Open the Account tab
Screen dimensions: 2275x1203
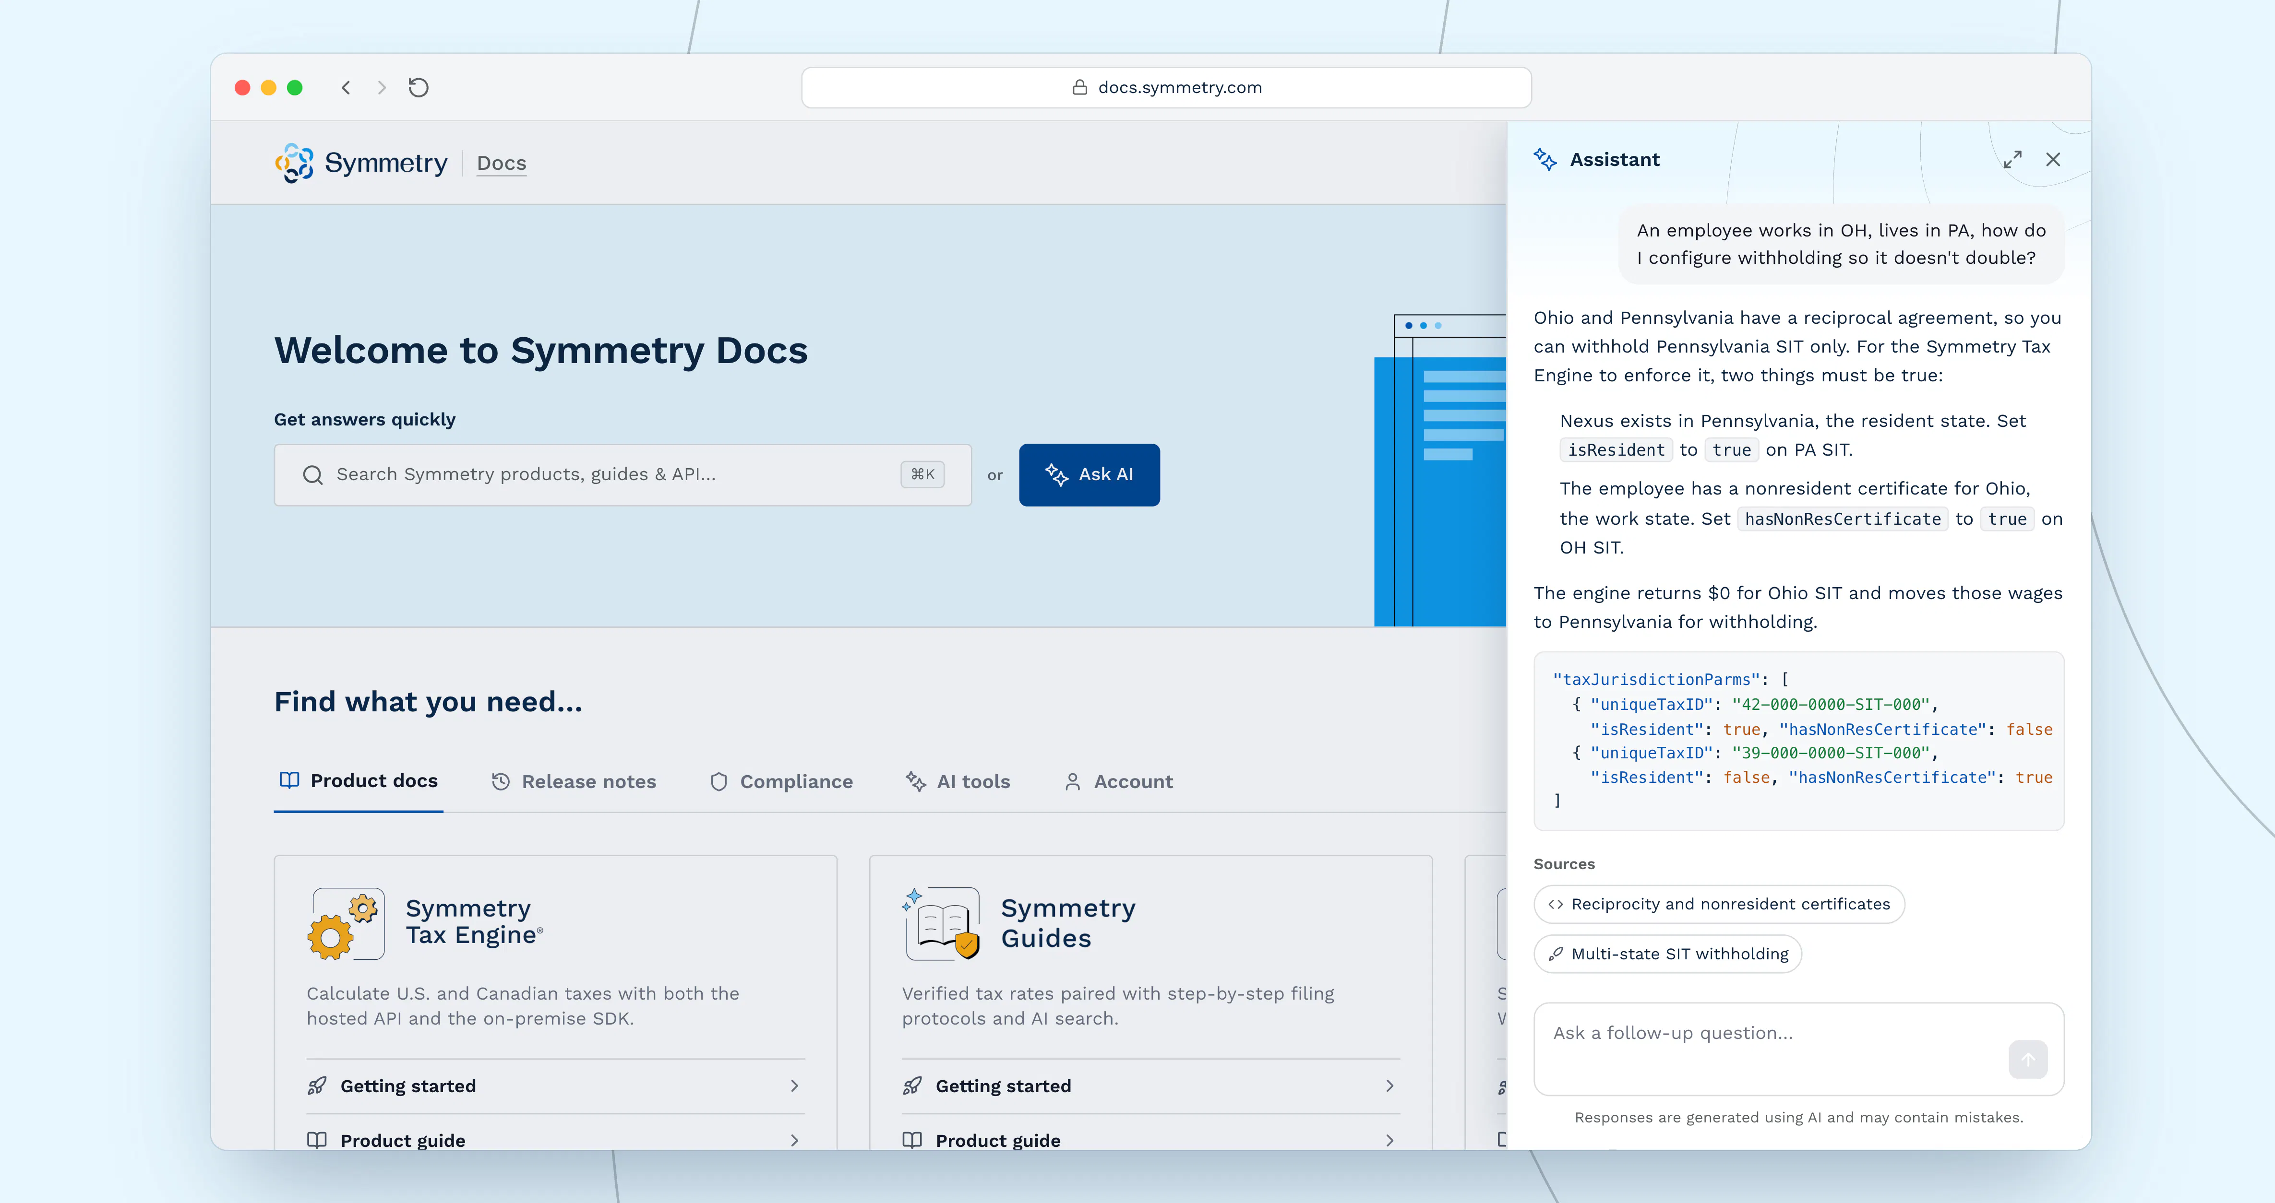click(x=1119, y=782)
